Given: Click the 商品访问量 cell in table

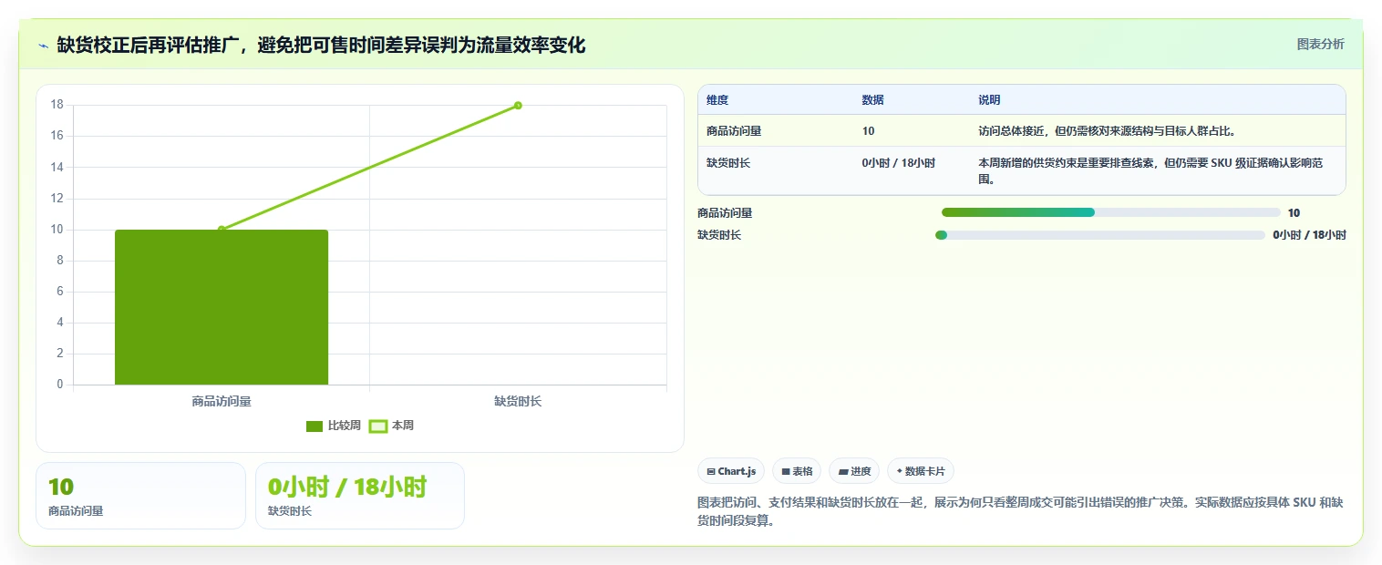Looking at the screenshot, I should tap(734, 131).
